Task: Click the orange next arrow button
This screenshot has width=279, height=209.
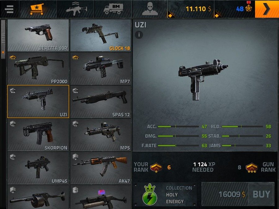Action: [267, 9]
